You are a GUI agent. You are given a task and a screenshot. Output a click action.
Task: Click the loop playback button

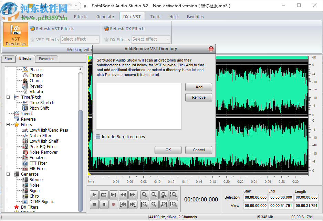tap(104, 195)
